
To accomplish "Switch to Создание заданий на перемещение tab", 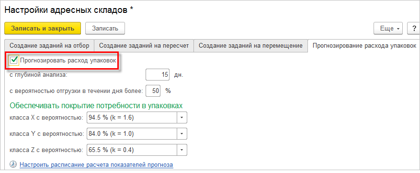I will click(250, 46).
